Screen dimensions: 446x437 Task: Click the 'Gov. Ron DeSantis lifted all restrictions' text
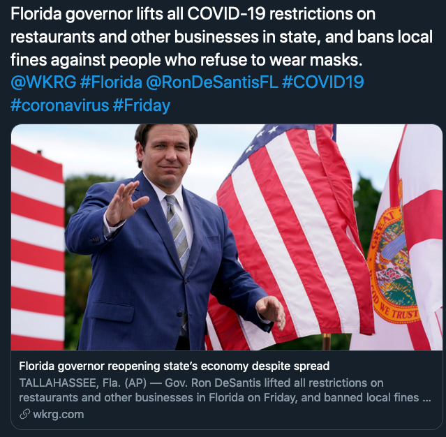(x=274, y=383)
